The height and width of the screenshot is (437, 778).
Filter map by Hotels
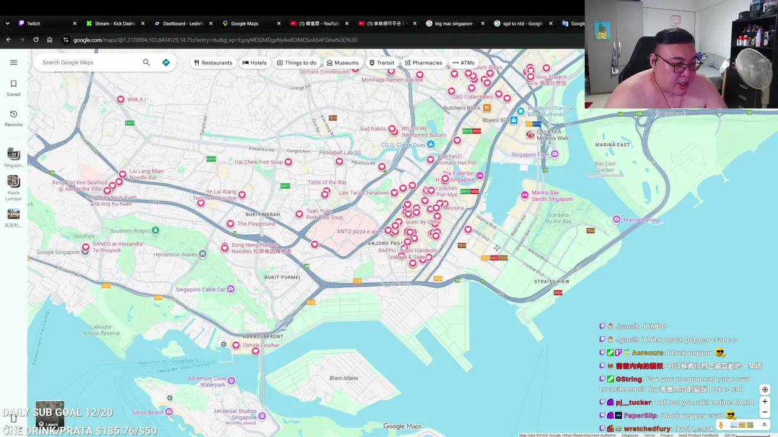[255, 63]
